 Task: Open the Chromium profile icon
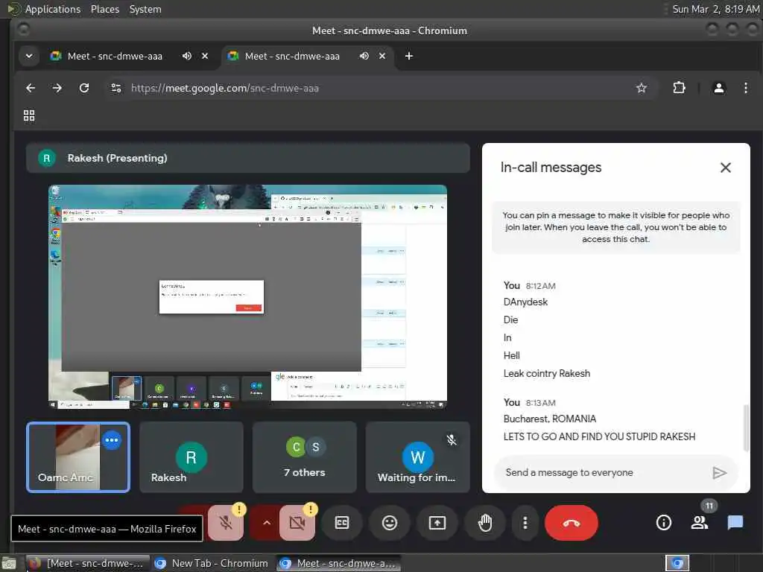tap(719, 88)
